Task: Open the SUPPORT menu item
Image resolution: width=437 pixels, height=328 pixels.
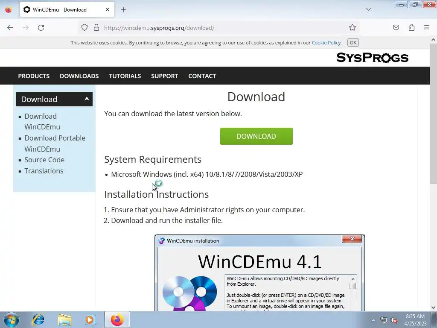Action: (164, 76)
